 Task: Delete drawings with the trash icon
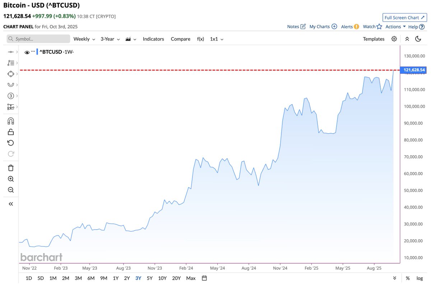coord(11,168)
